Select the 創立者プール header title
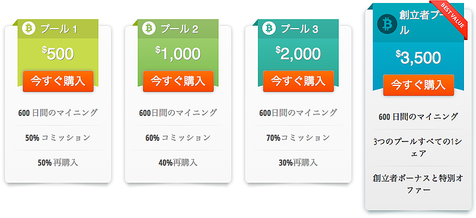Image resolution: width=476 pixels, height=218 pixels. 418,23
